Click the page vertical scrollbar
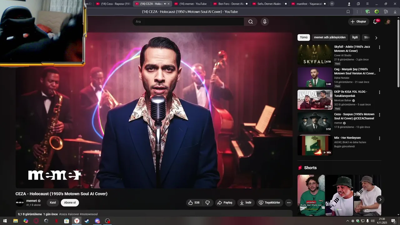 coord(398,53)
